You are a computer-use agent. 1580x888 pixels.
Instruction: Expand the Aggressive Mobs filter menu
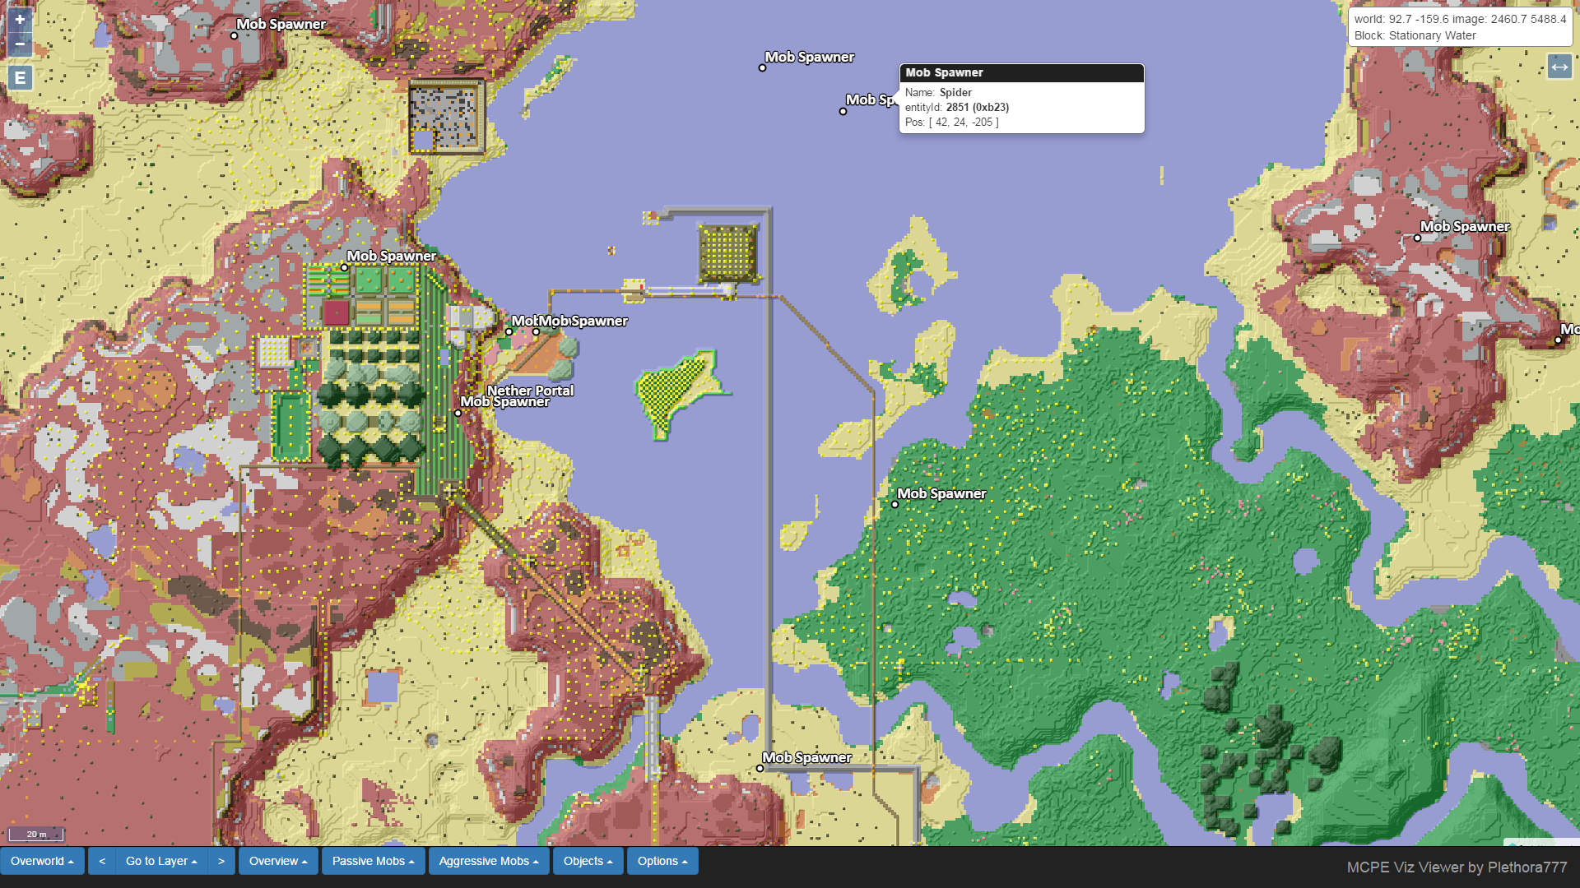pos(488,861)
